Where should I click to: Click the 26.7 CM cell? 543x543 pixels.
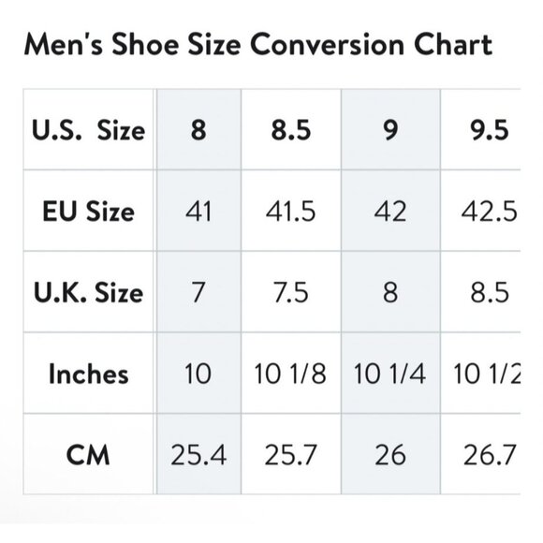[x=480, y=454]
